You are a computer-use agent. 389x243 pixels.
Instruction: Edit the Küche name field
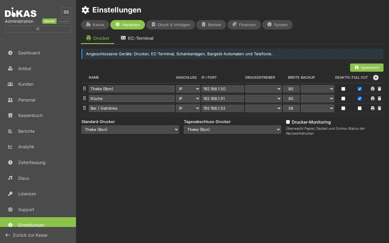click(132, 98)
